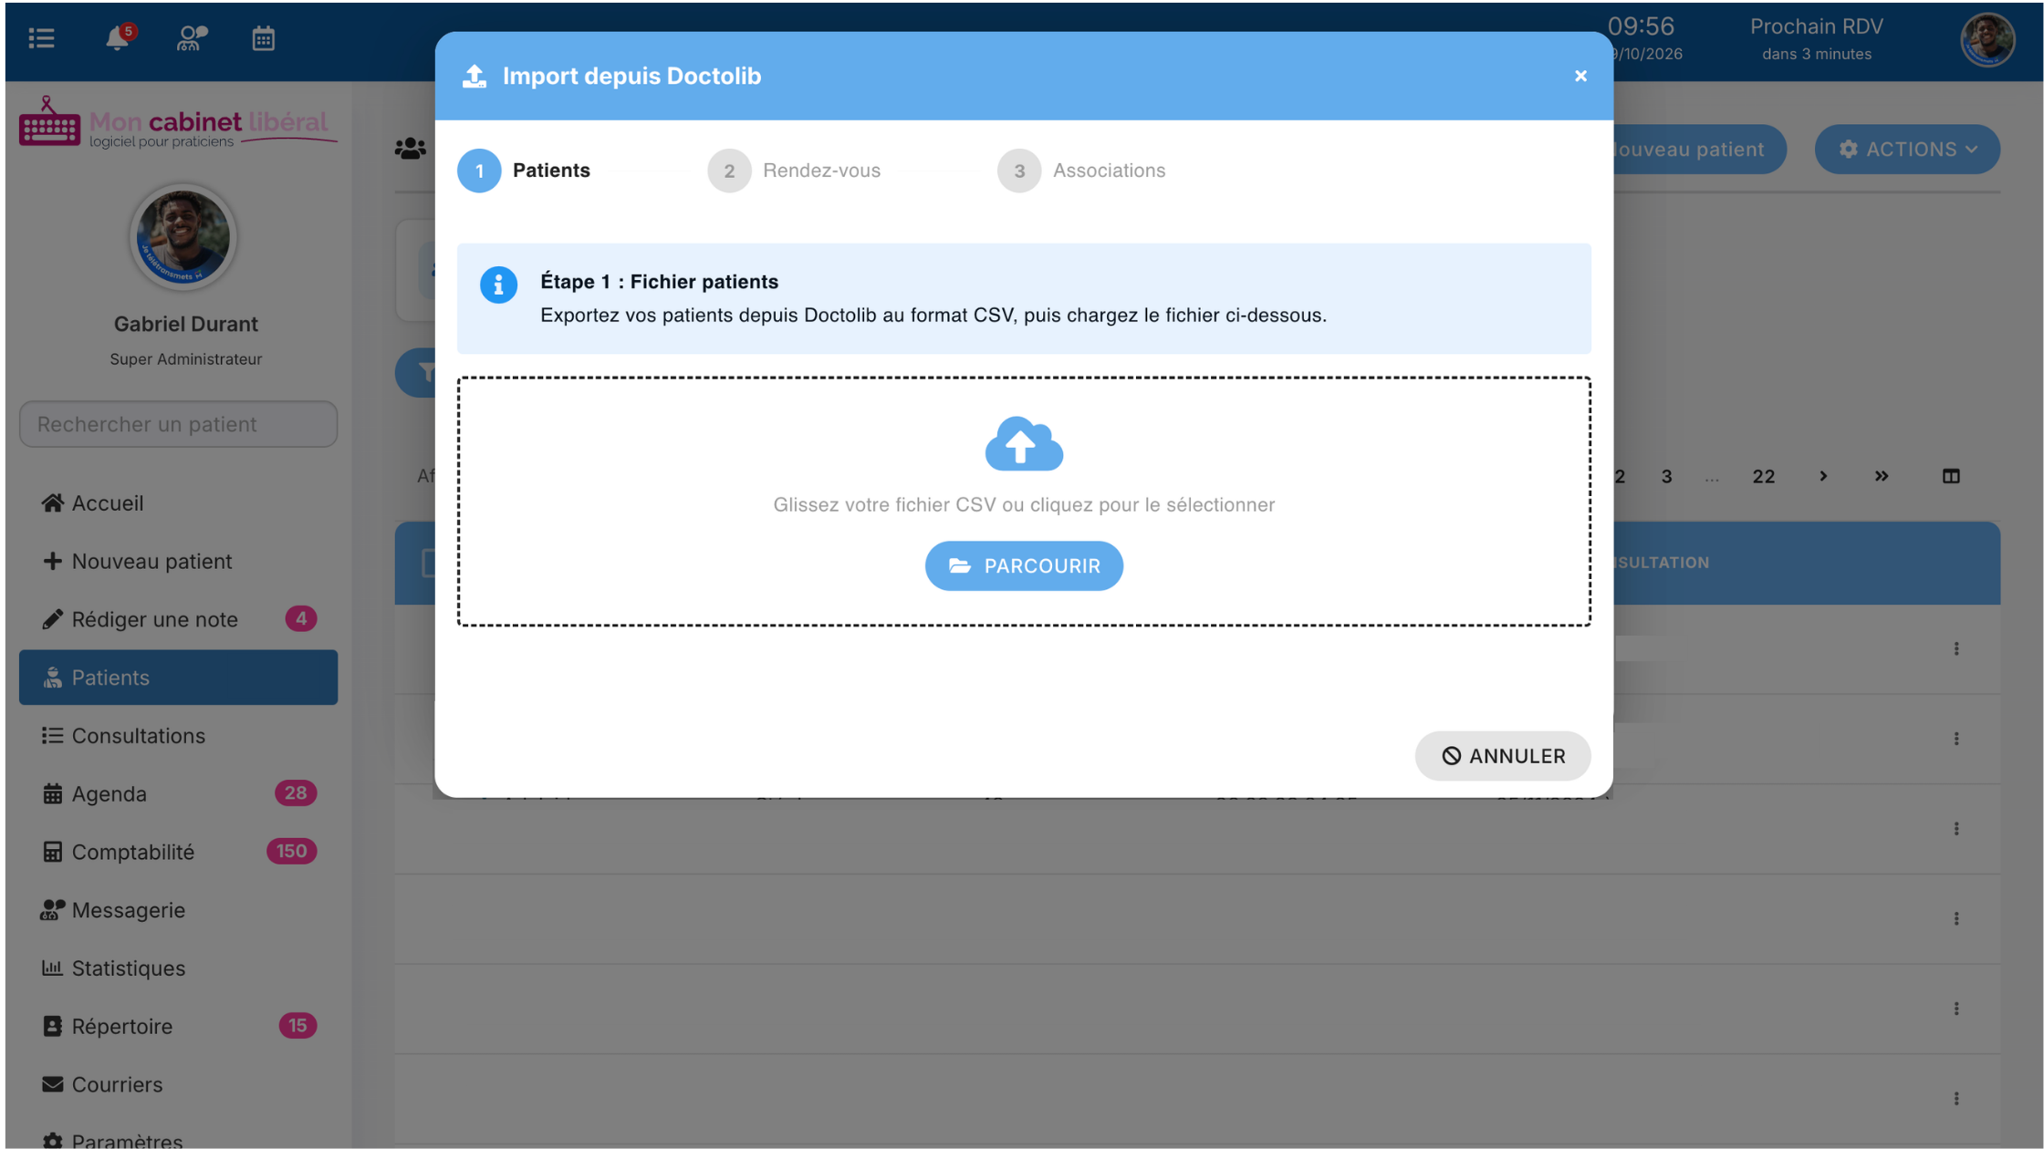Click the user avatar in top right
Viewport: 2044px width, 1149px height.
[x=1987, y=39]
